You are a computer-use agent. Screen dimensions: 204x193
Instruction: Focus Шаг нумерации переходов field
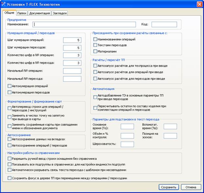click(72, 48)
